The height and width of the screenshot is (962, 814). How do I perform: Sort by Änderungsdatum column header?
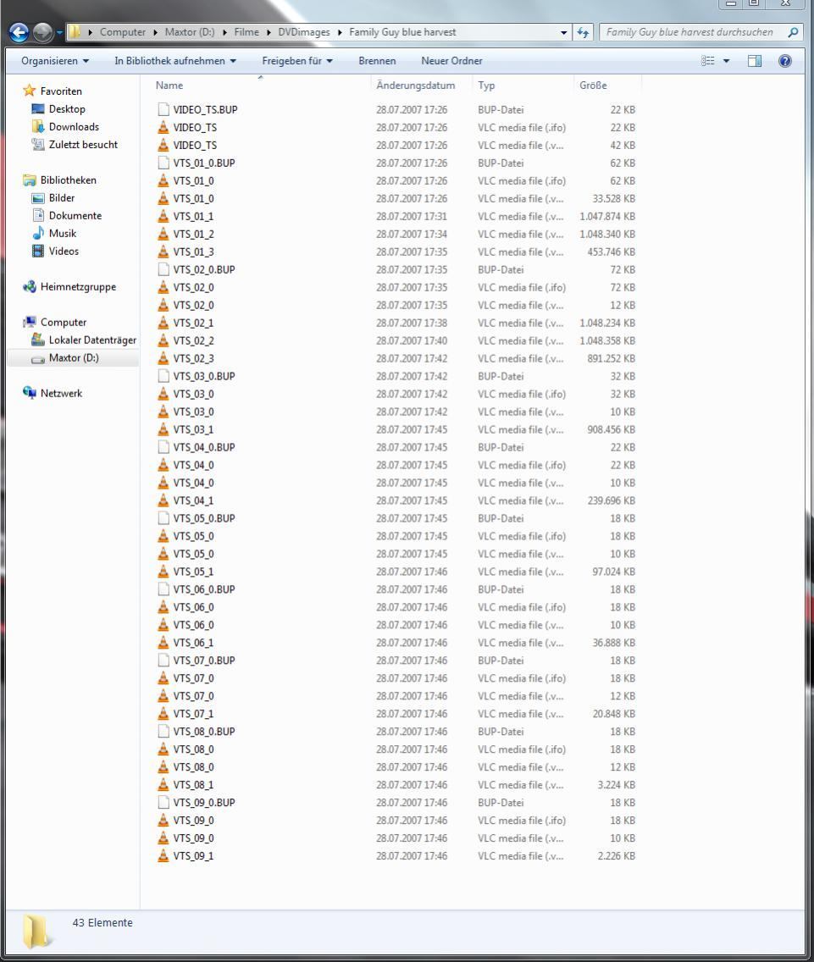coord(416,86)
